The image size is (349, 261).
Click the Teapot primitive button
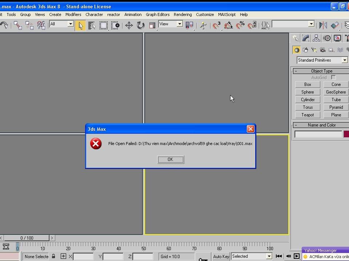tap(308, 115)
